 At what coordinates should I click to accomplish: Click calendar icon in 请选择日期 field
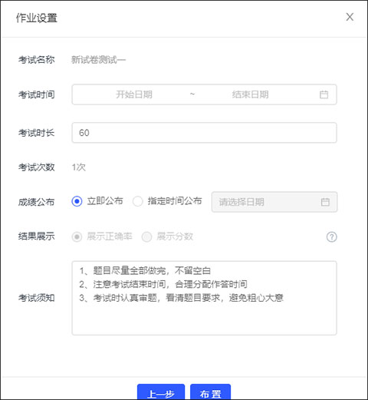click(325, 202)
